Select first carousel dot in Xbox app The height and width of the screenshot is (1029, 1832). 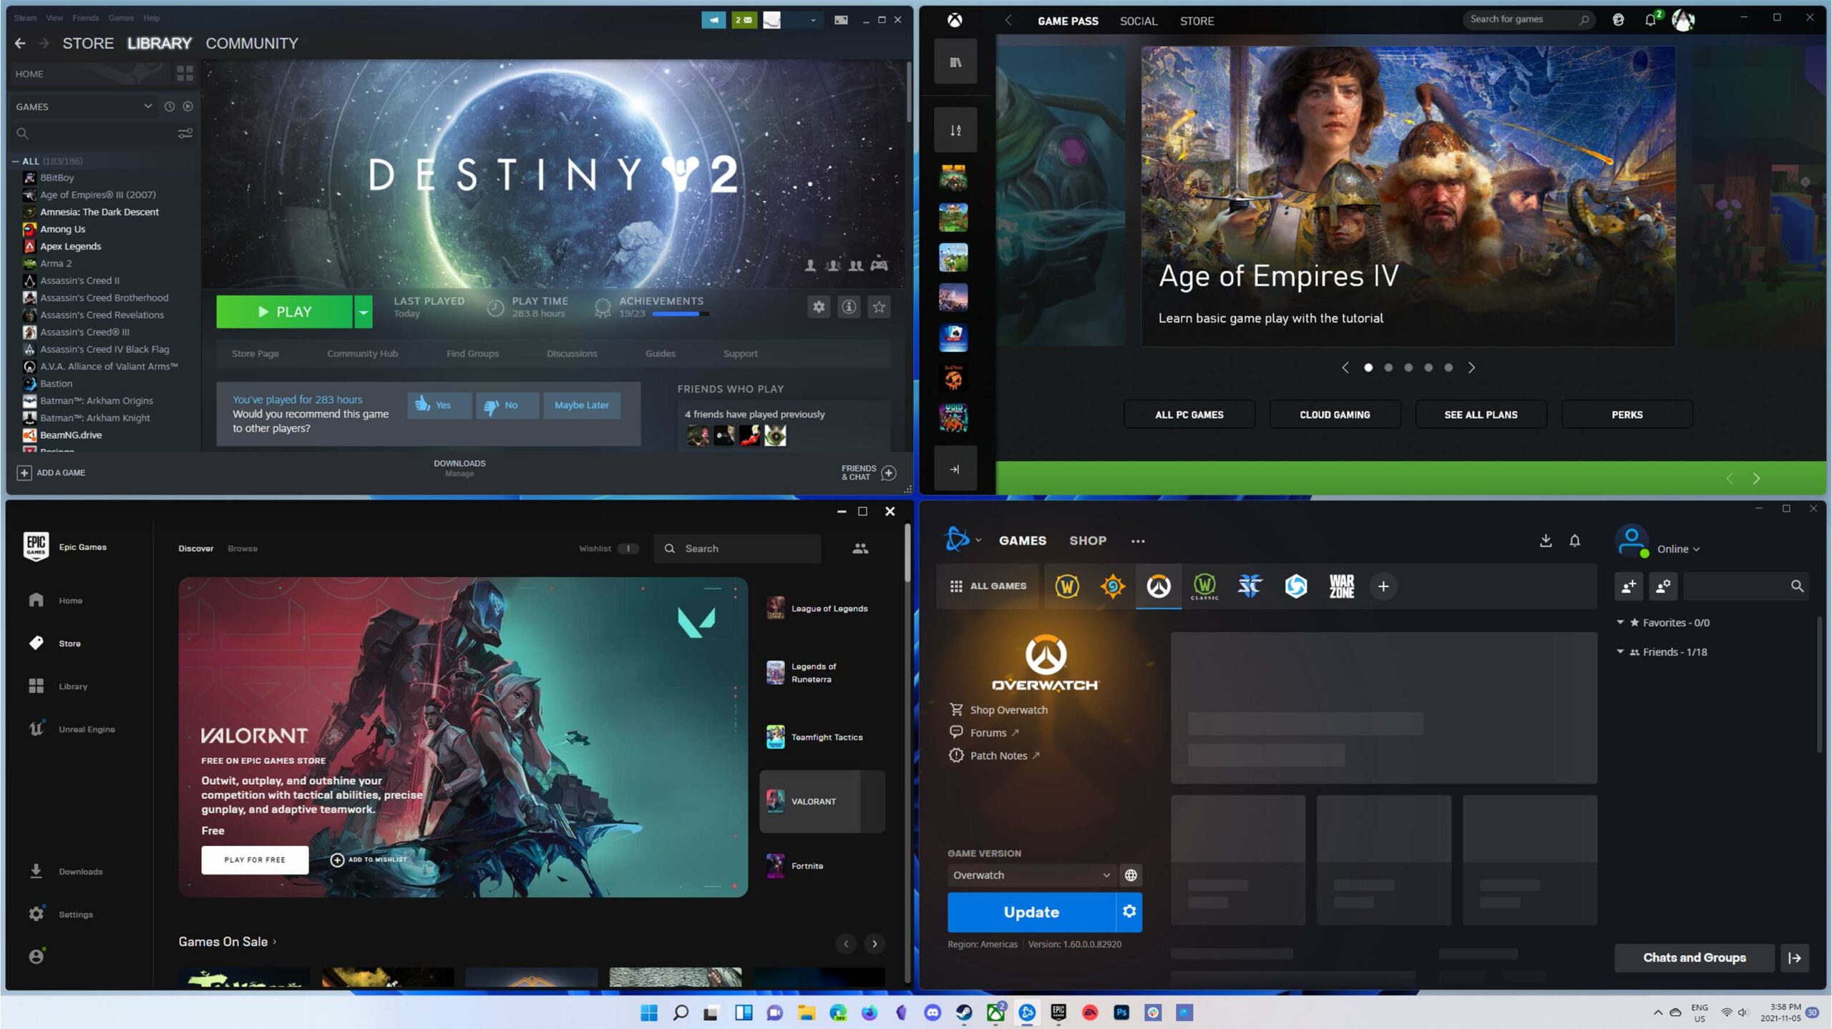1368,368
